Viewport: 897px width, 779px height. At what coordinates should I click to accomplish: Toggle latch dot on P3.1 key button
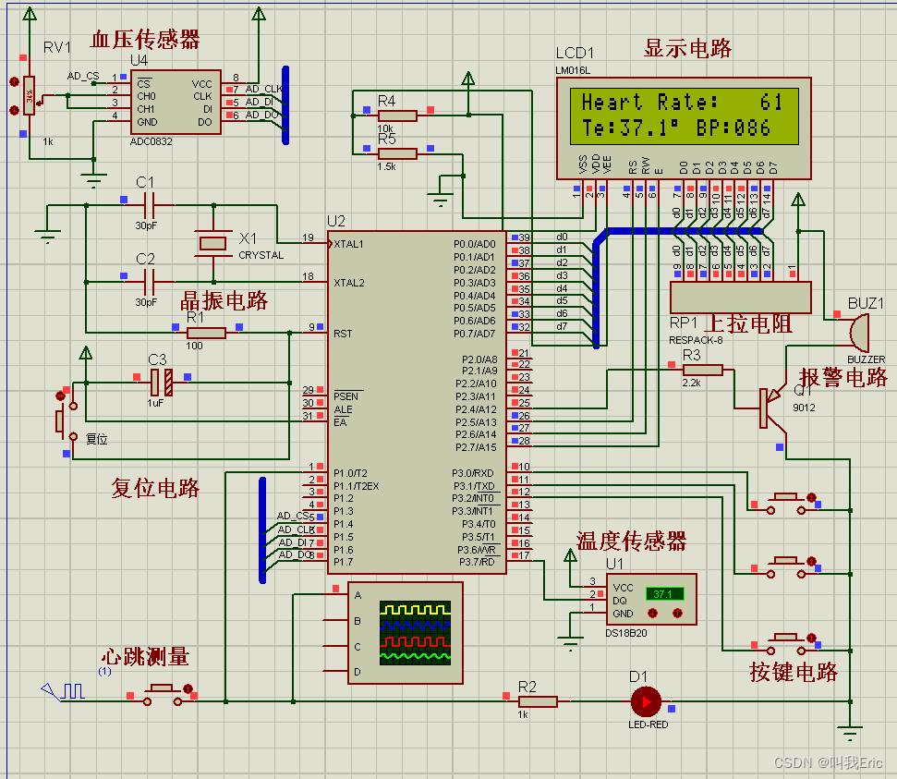tap(811, 562)
